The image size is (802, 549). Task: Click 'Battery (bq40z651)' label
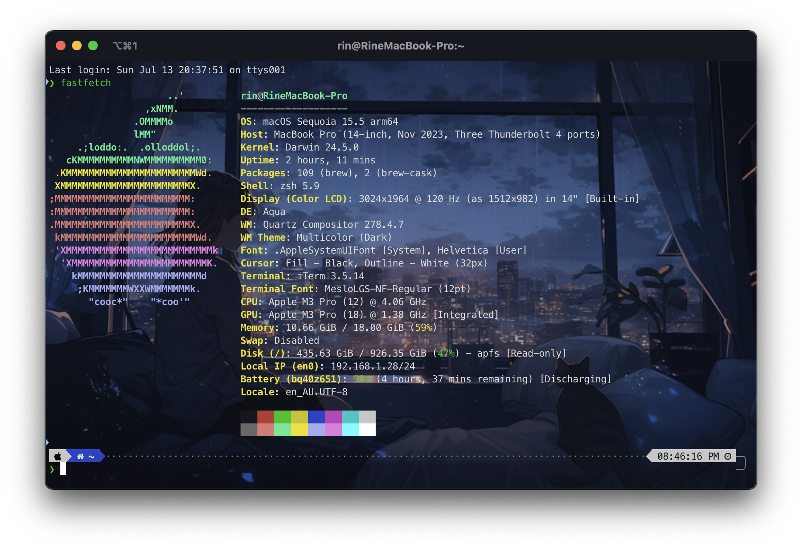[291, 379]
